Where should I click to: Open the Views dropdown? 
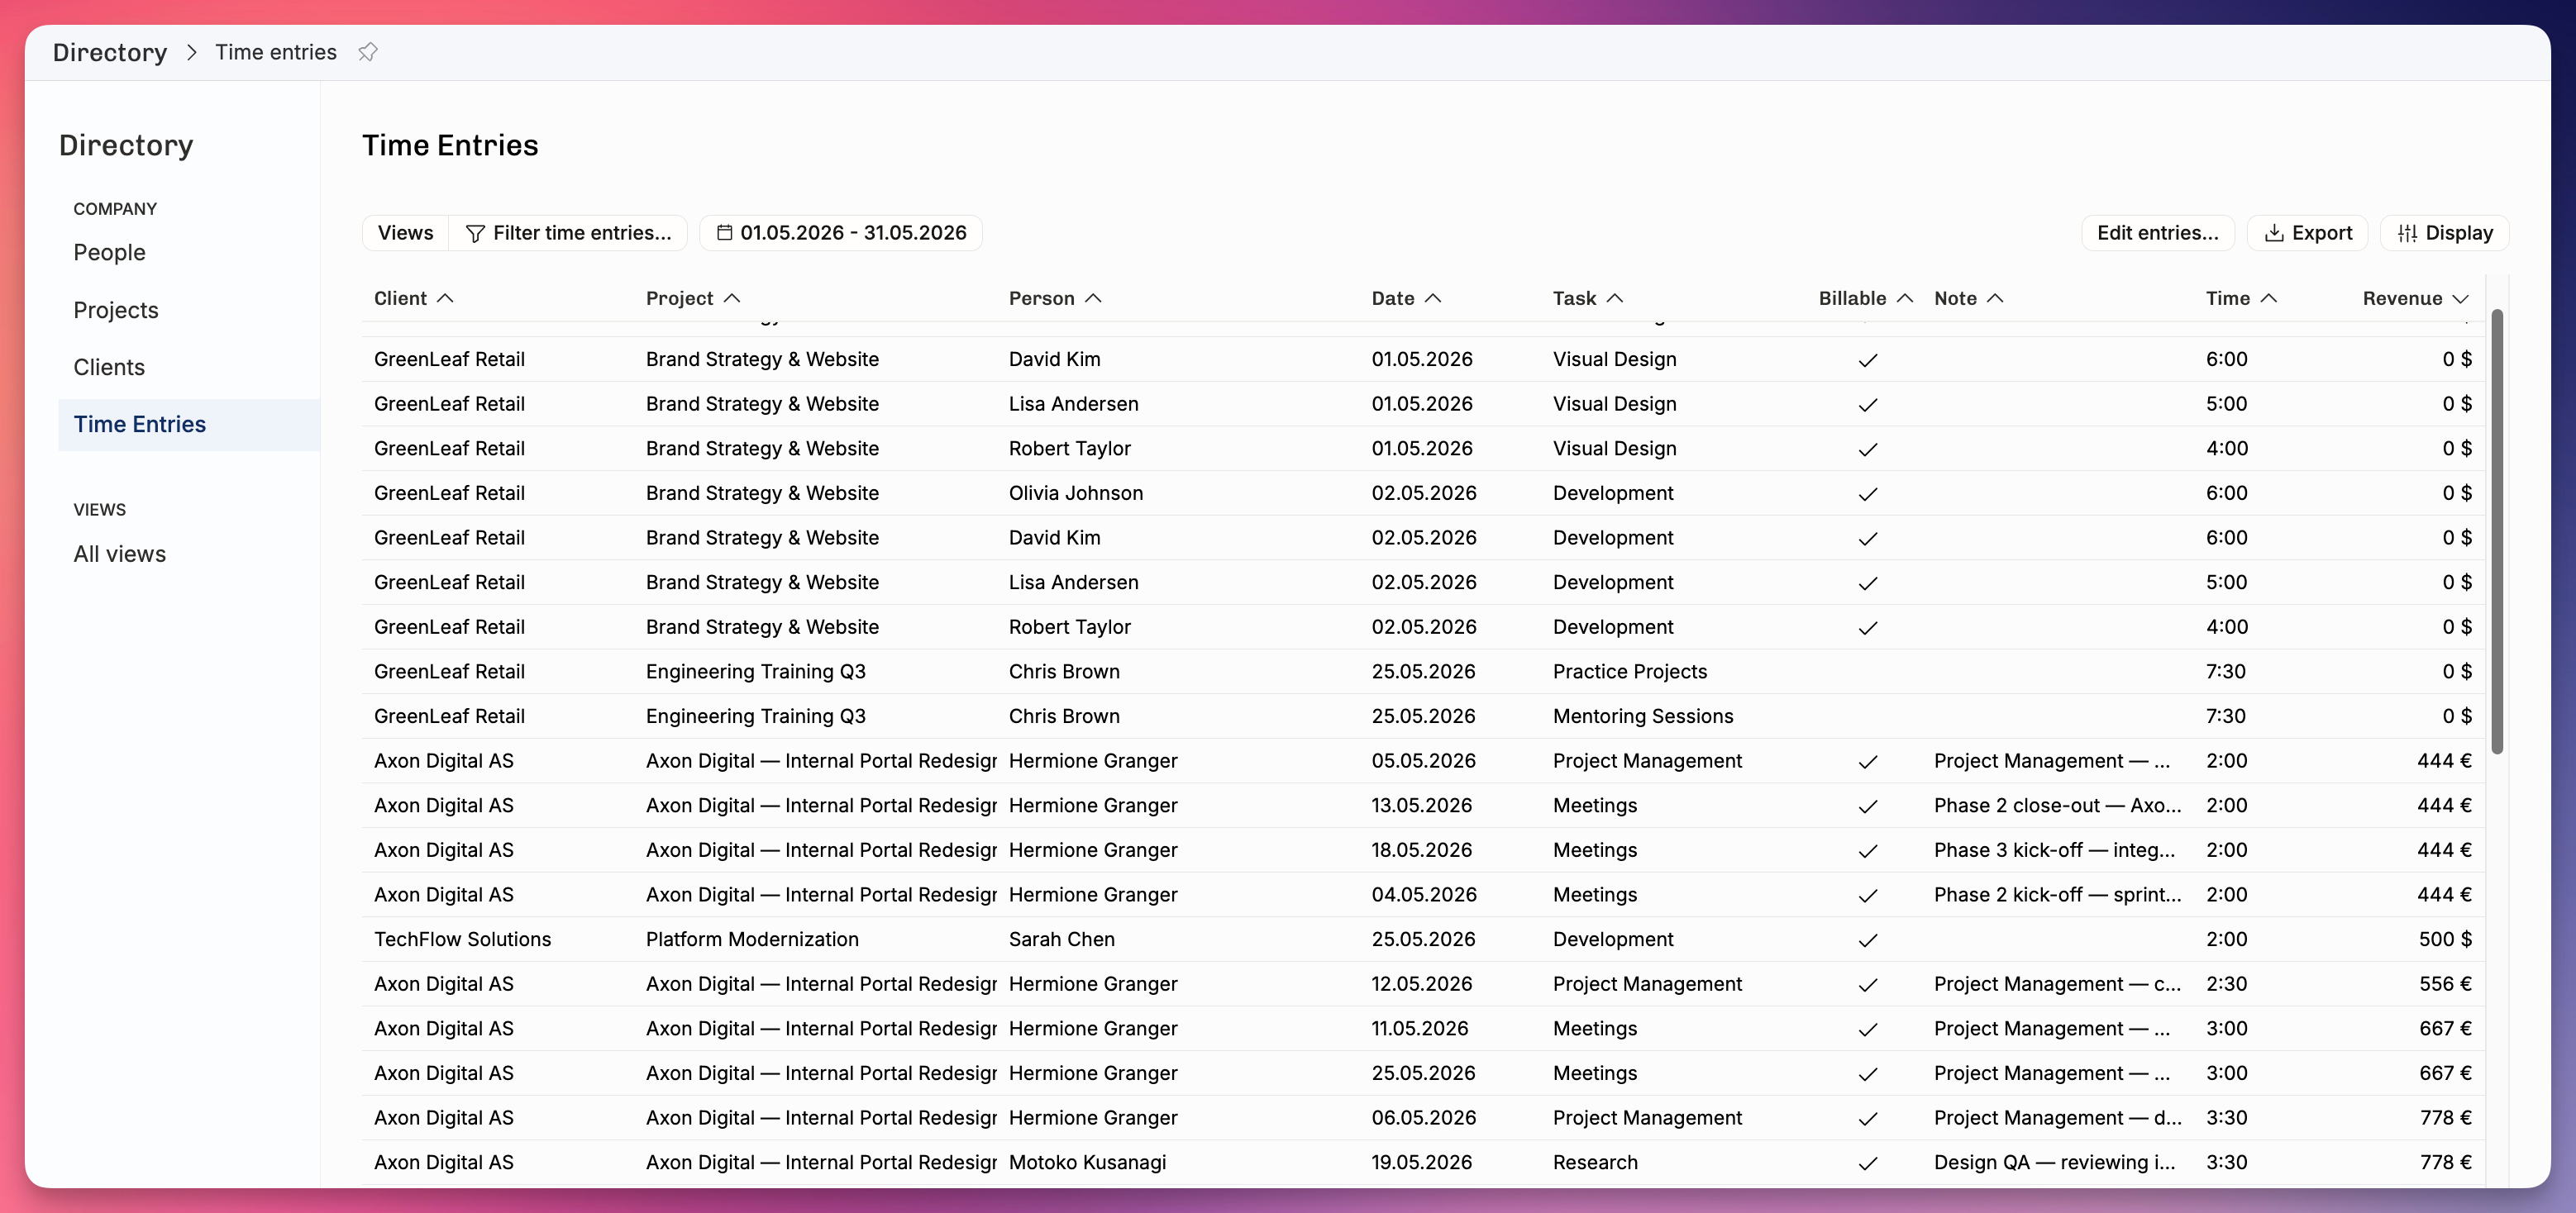[406, 233]
